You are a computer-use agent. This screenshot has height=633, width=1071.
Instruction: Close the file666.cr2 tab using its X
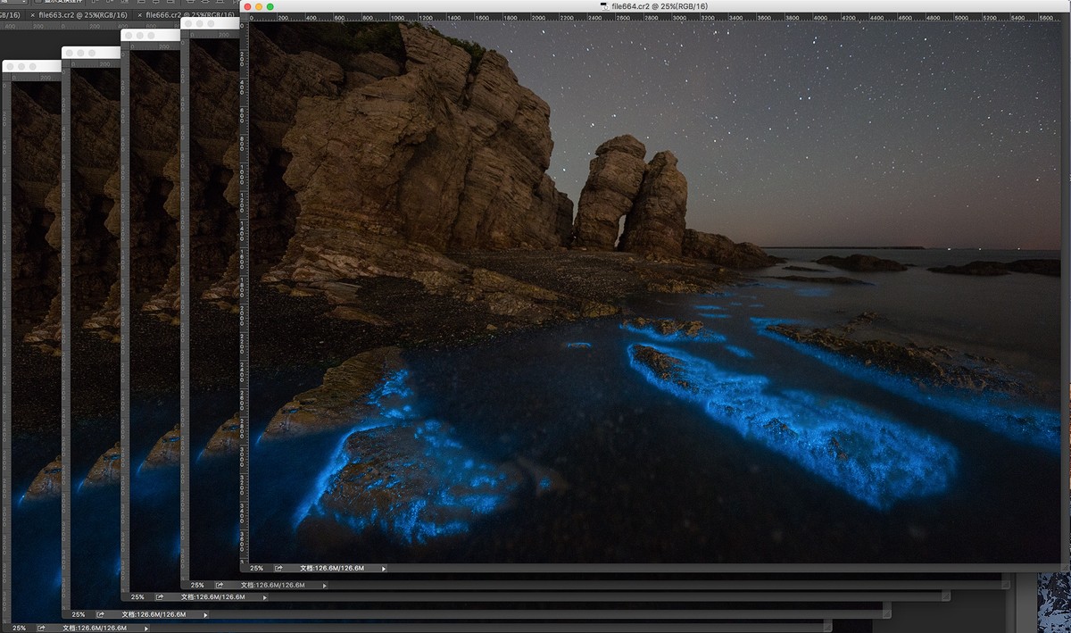pos(139,15)
